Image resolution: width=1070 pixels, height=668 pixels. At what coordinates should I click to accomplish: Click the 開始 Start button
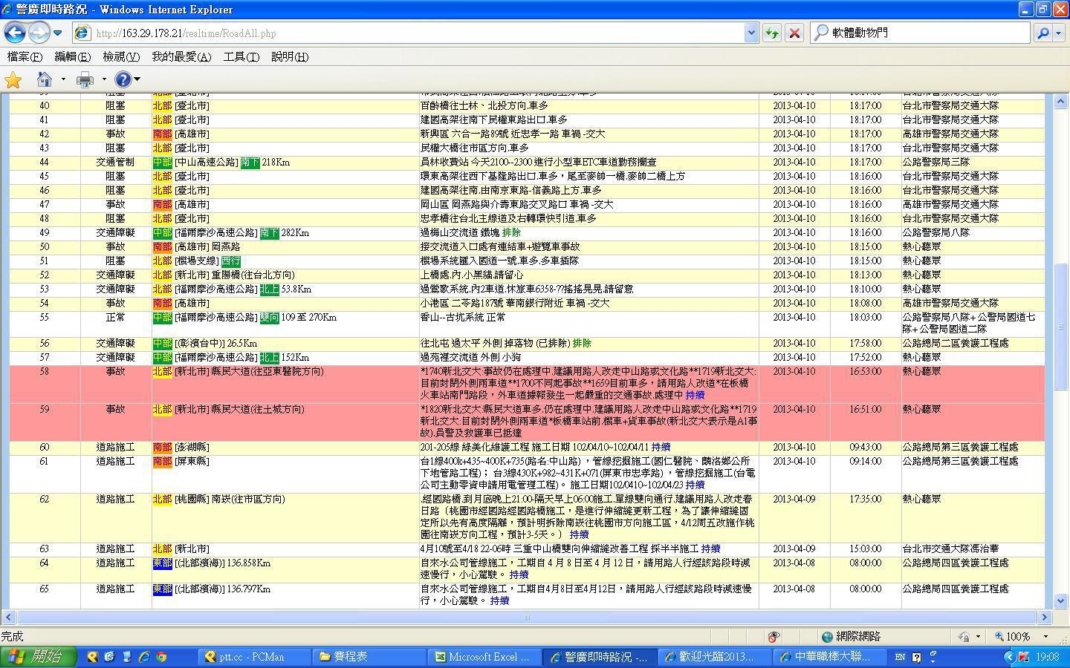click(x=39, y=656)
